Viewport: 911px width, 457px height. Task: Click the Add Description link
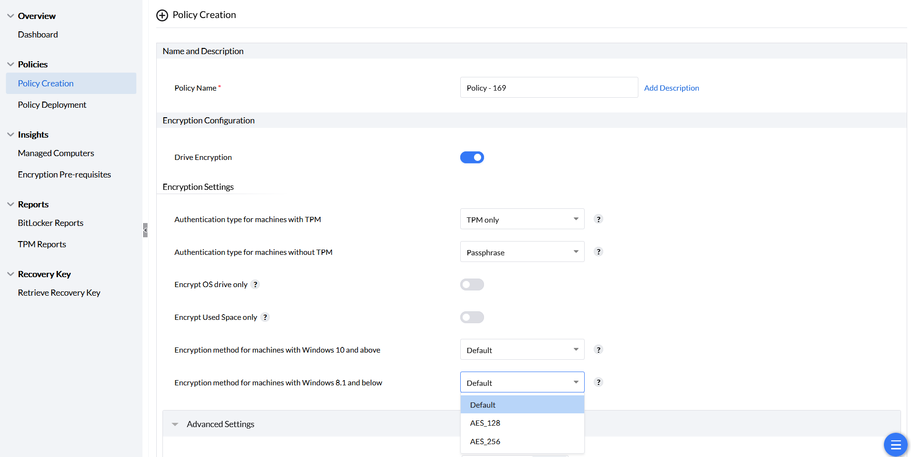pyautogui.click(x=671, y=88)
